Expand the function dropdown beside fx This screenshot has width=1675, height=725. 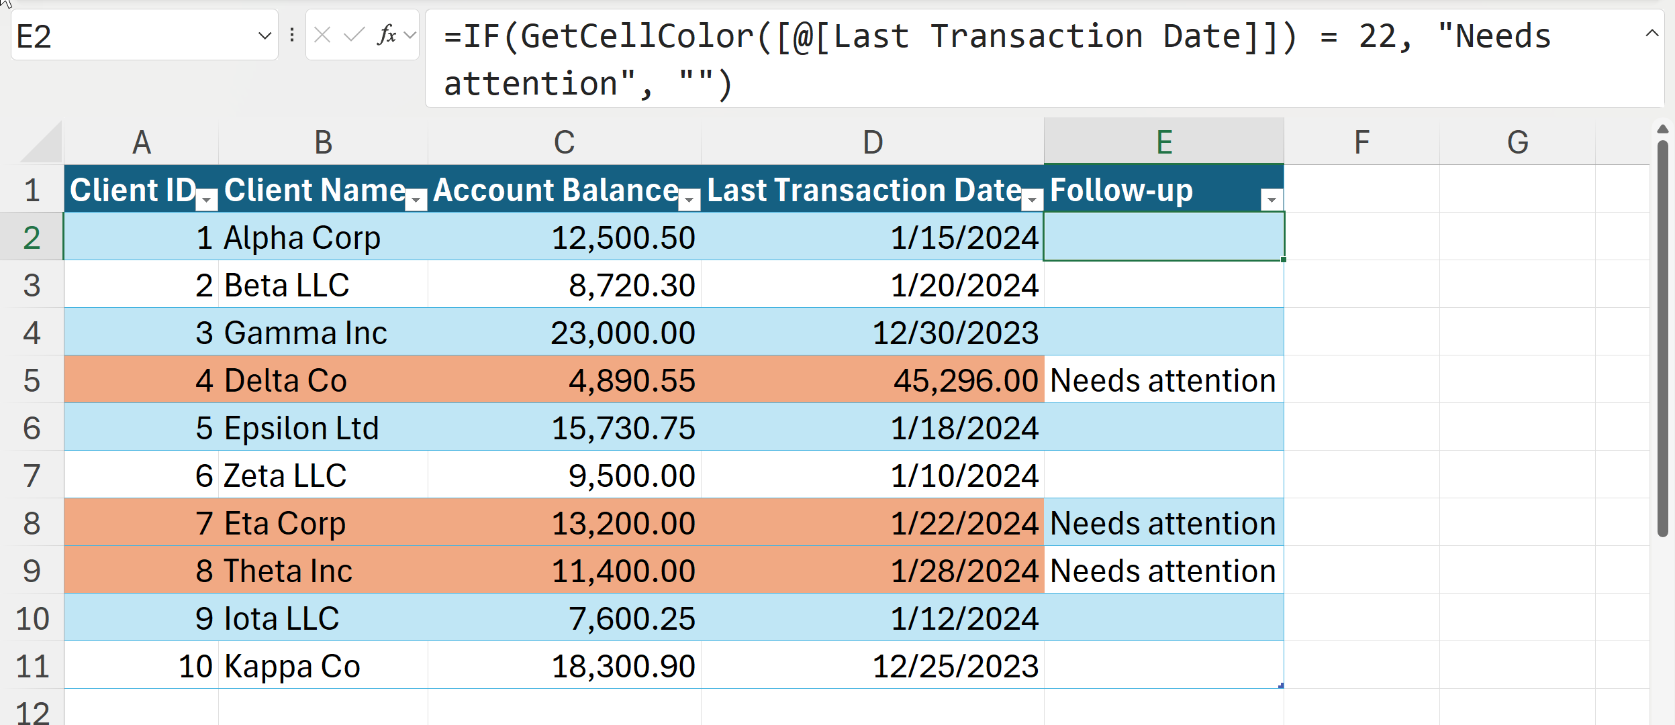410,35
